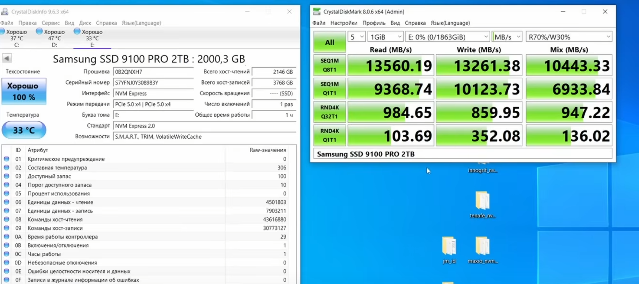
Task: Open Диск menu in CrystalDiskInfo
Action: 85,23
